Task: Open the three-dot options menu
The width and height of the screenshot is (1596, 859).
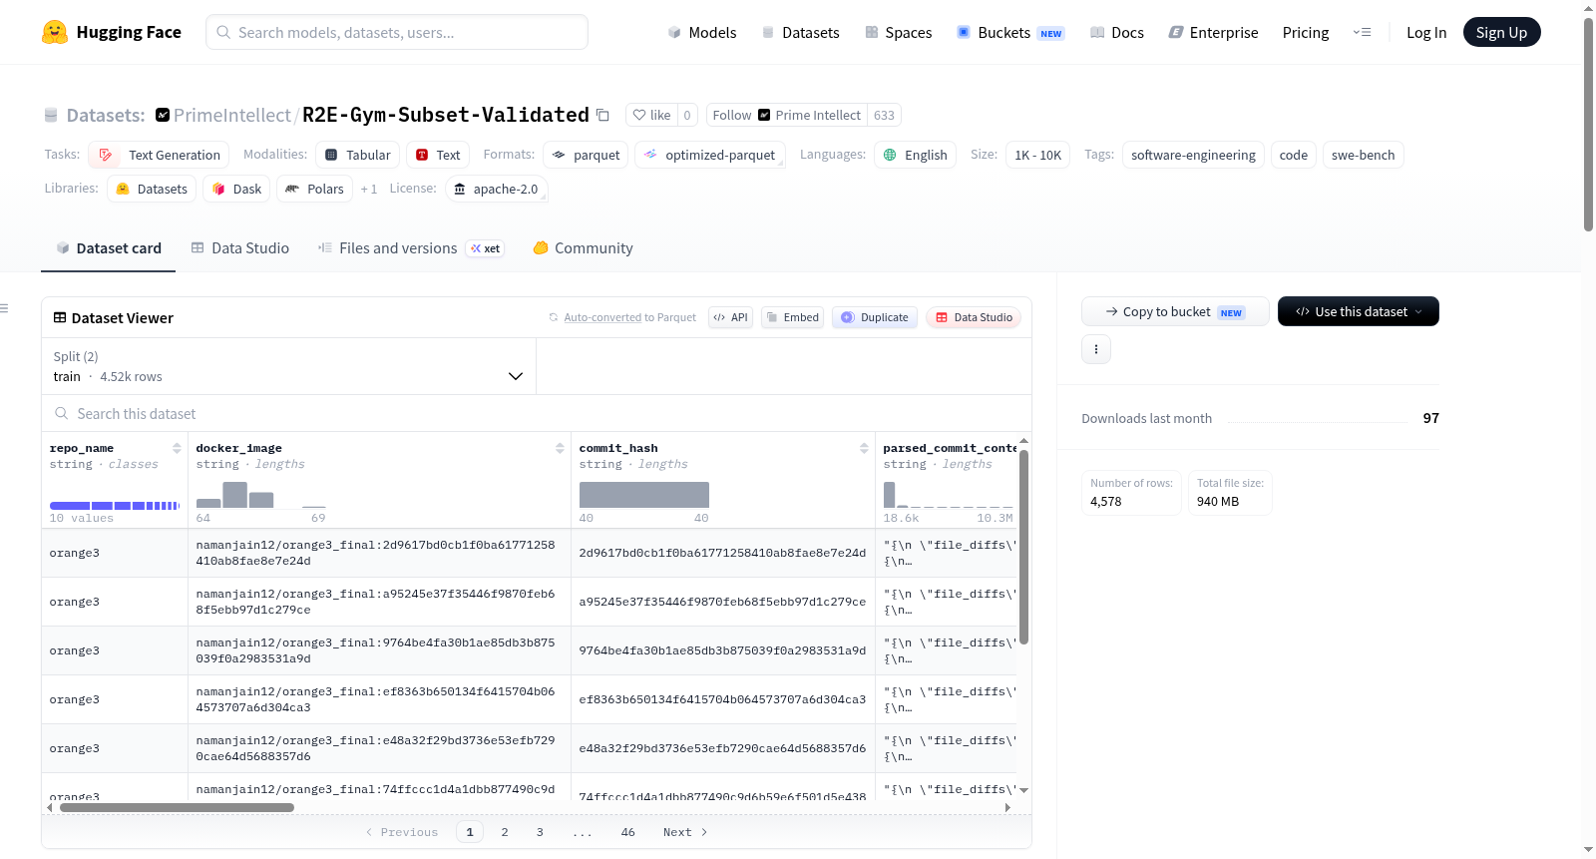Action: coord(1096,349)
